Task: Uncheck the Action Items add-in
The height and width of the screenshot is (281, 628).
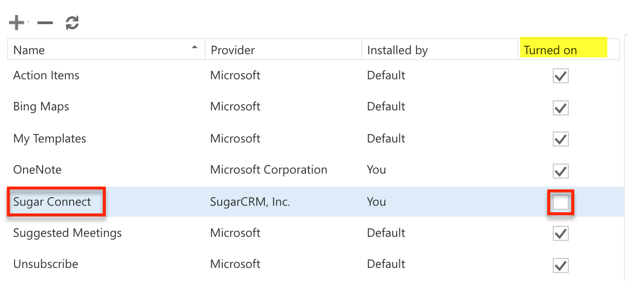Action: (560, 76)
